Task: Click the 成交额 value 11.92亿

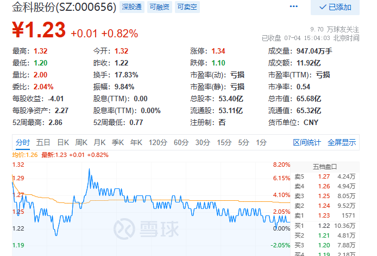Action: 309,63
